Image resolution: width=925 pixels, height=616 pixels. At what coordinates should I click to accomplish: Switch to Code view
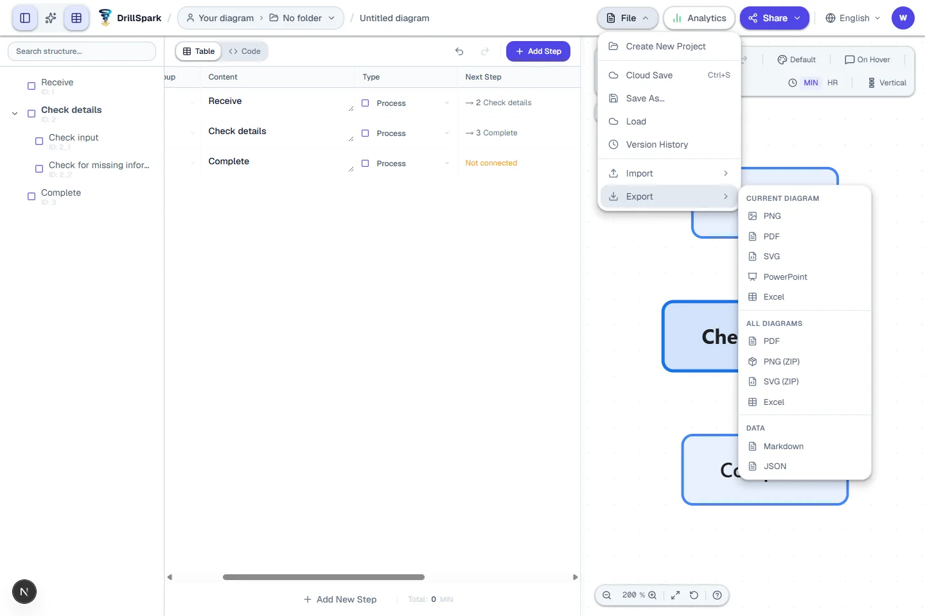click(x=245, y=51)
